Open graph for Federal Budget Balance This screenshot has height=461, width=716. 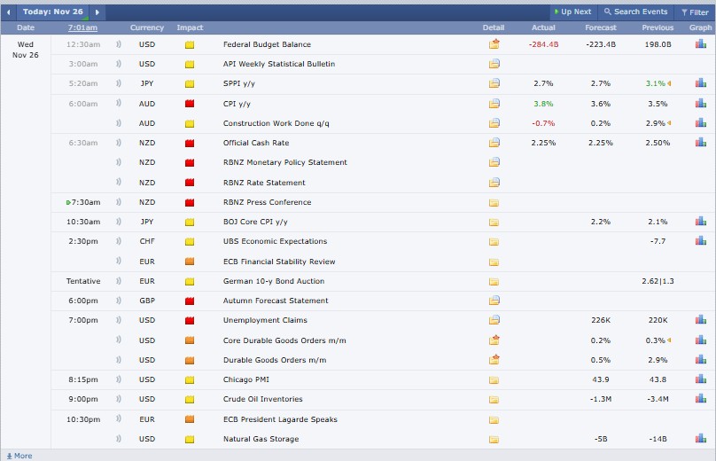(x=700, y=44)
